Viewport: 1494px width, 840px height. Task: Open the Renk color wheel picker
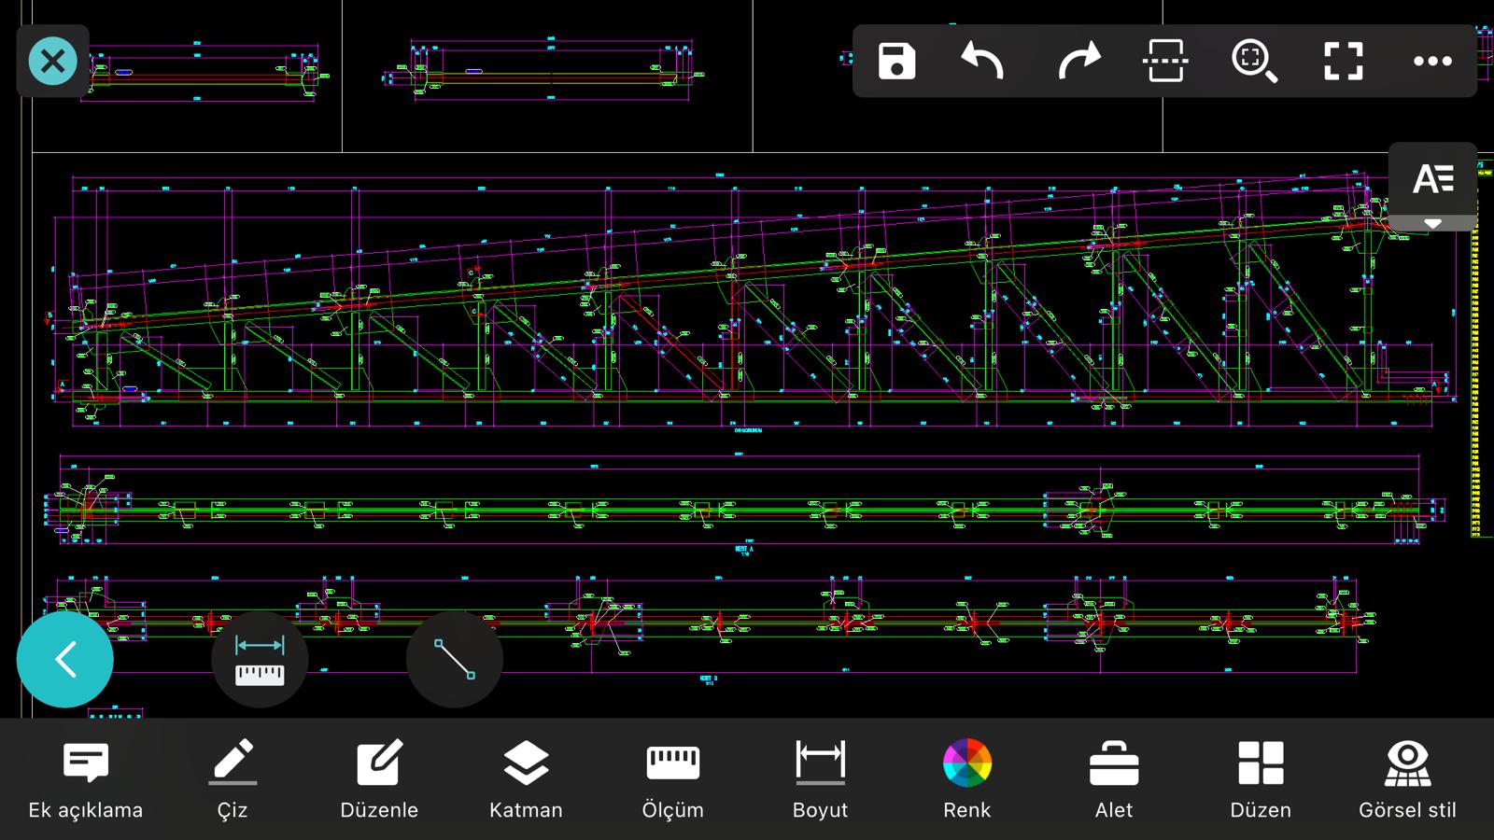click(x=966, y=780)
